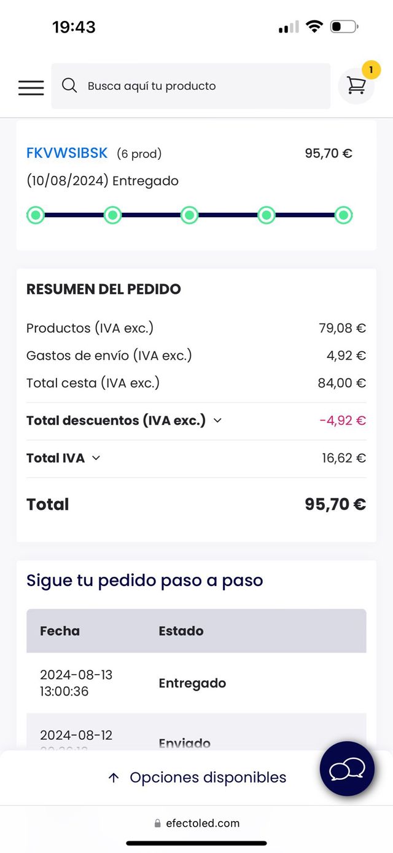Open the shopping cart
The height and width of the screenshot is (853, 393).
(356, 87)
